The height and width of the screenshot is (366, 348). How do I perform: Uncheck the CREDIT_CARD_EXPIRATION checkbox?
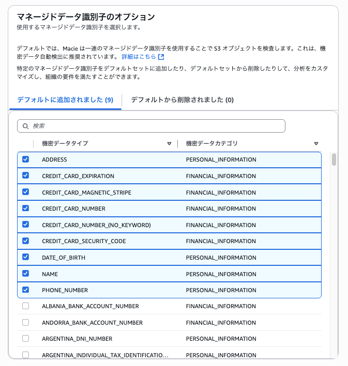click(26, 176)
